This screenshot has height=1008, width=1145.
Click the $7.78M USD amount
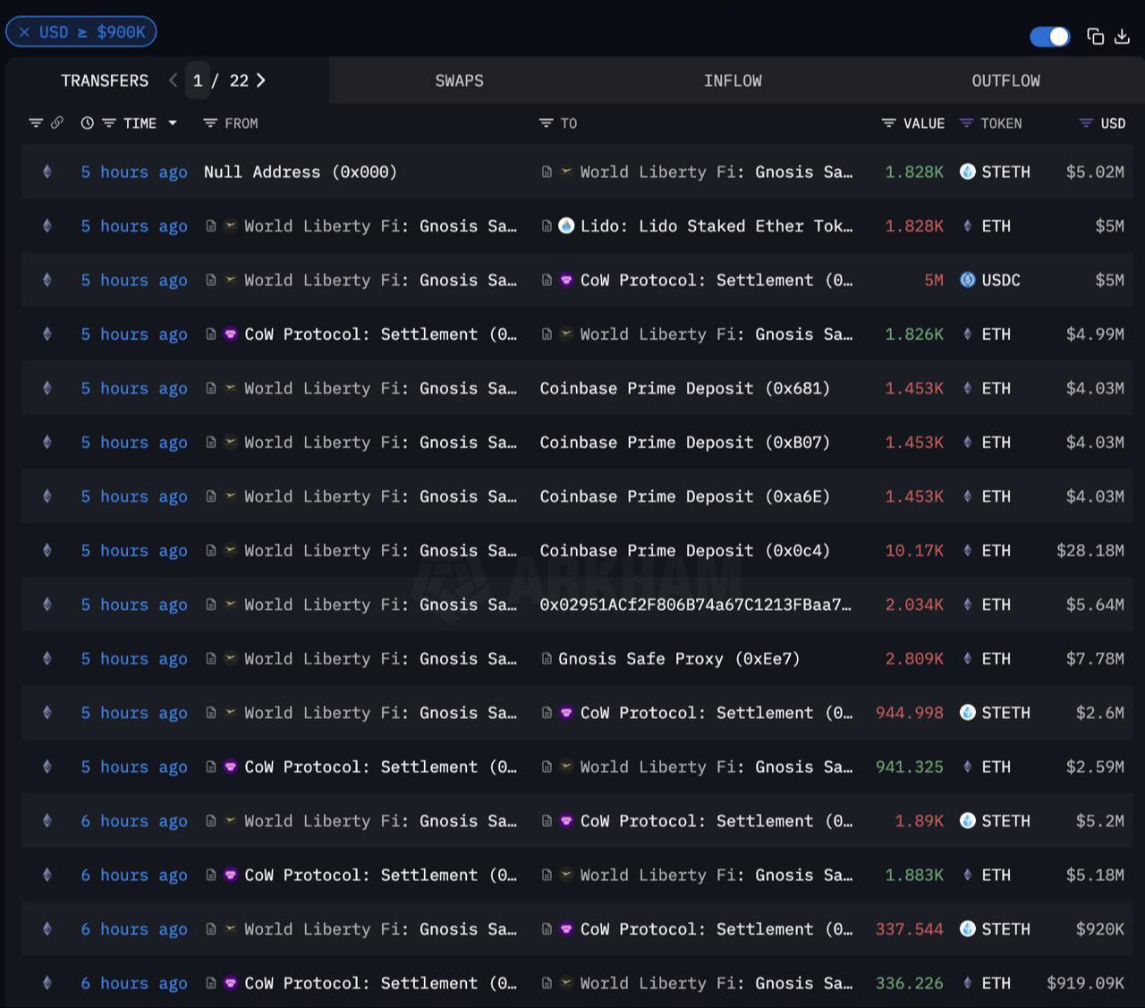point(1095,659)
